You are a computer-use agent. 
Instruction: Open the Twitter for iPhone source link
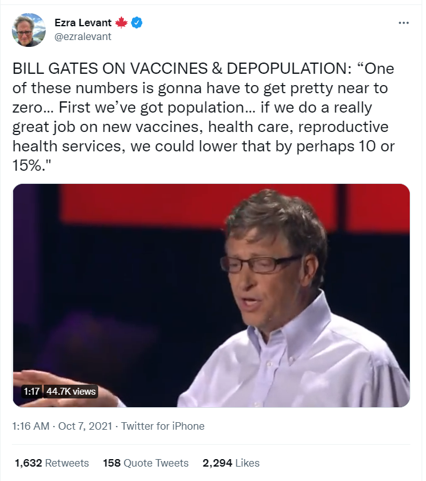tap(163, 426)
